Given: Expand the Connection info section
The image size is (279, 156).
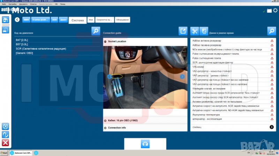Looking at the screenshot, I should pyautogui.click(x=105, y=128).
